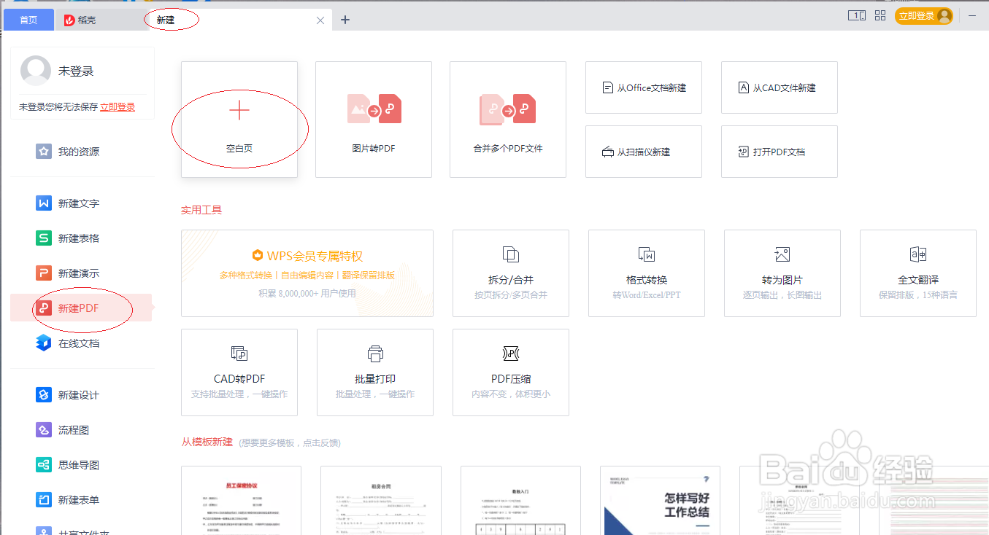Click 从CAD文件新建
Viewport: 989px width, 535px height.
point(780,87)
